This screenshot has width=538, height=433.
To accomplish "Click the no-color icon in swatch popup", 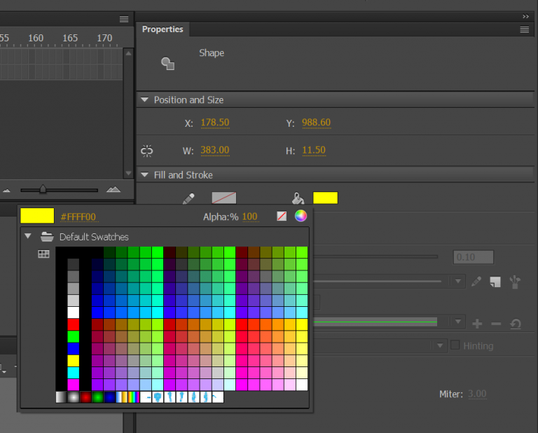I will point(282,216).
